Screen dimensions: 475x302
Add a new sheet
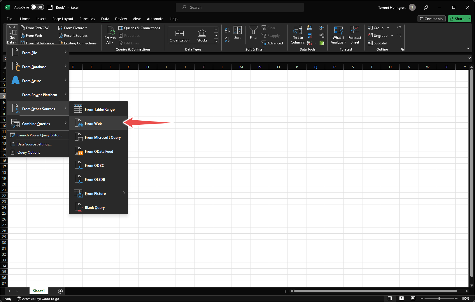click(x=60, y=291)
